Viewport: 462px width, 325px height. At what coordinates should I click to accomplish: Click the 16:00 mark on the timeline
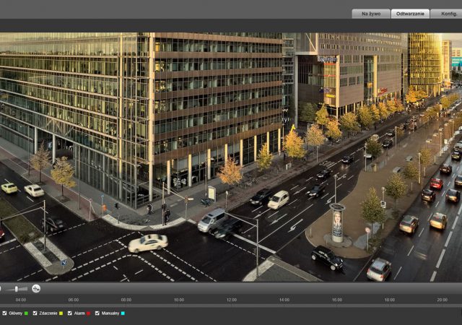337,300
